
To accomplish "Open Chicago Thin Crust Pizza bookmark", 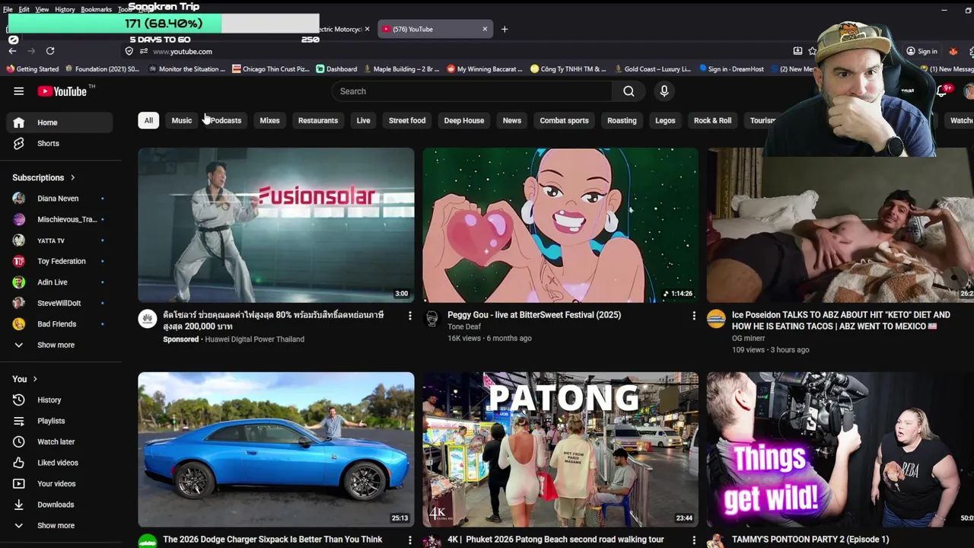I will point(271,69).
